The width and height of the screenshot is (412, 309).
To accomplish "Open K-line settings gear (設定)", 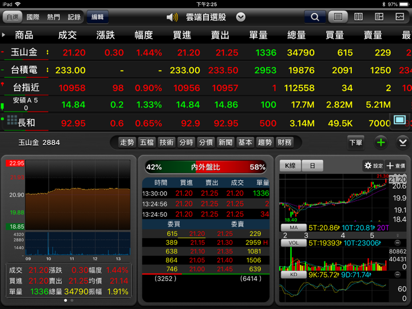I will click(373, 165).
